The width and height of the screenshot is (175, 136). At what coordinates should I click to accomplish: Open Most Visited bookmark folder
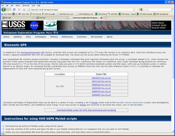click(x=6, y=14)
